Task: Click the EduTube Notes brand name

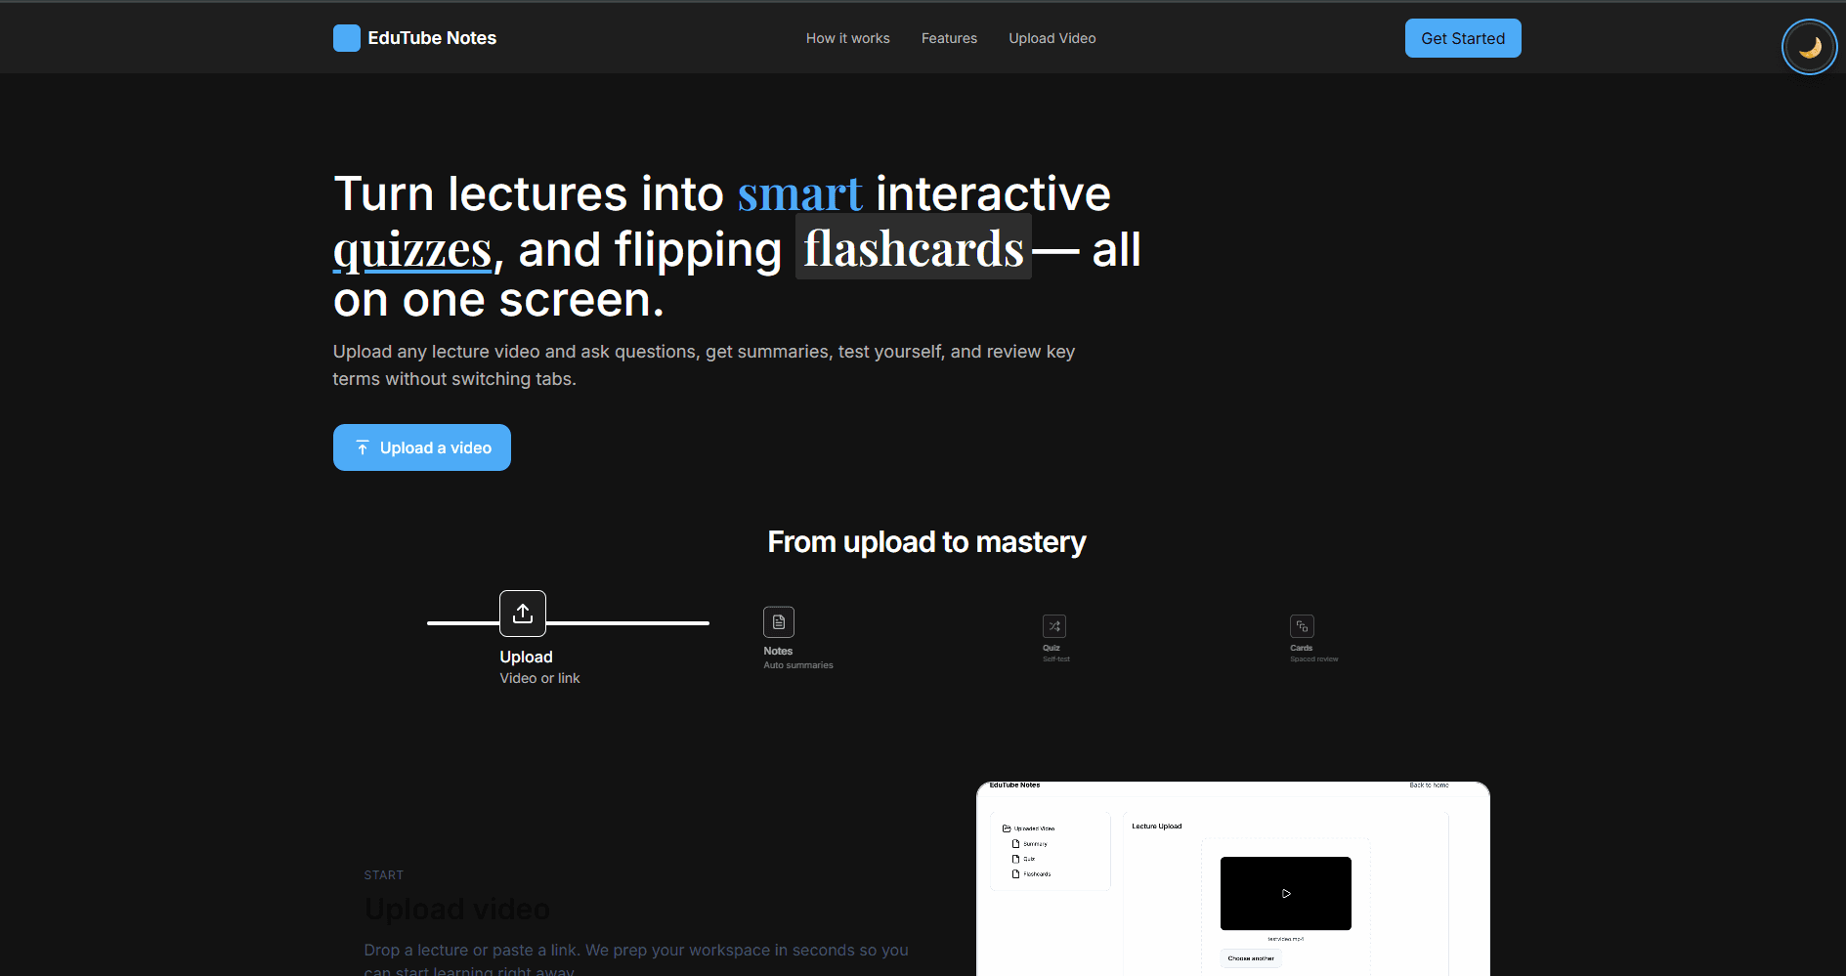Action: pyautogui.click(x=432, y=38)
